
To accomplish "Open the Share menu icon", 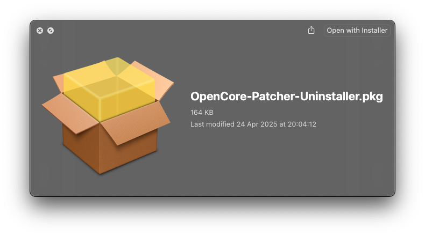I will [311, 31].
